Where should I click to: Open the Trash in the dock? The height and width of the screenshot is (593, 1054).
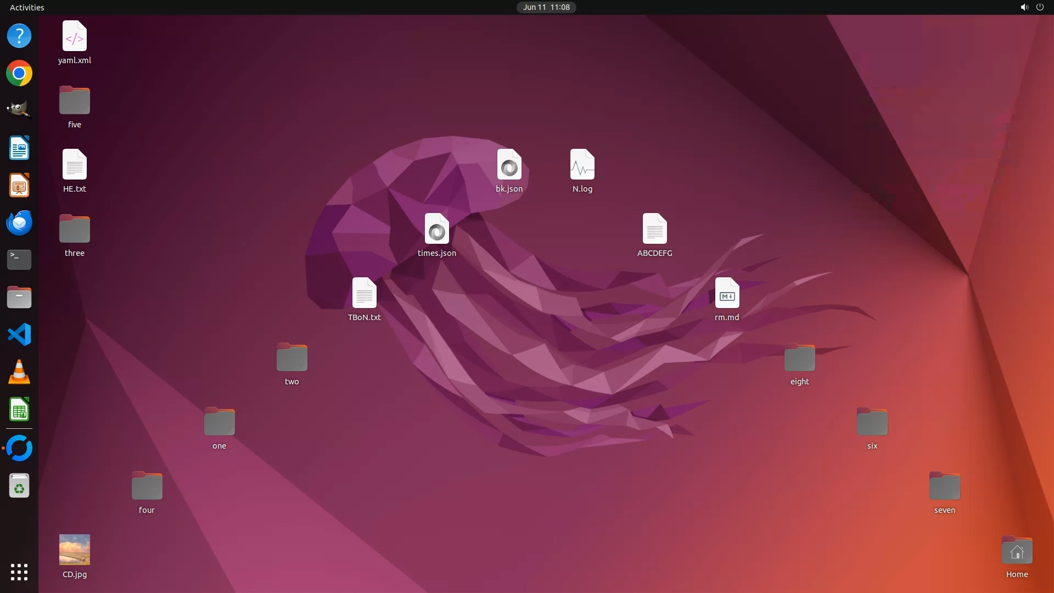coord(19,486)
